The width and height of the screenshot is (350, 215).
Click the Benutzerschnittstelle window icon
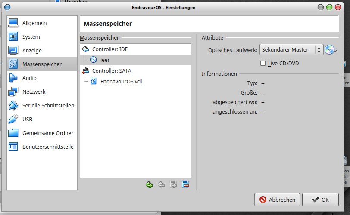(13, 147)
